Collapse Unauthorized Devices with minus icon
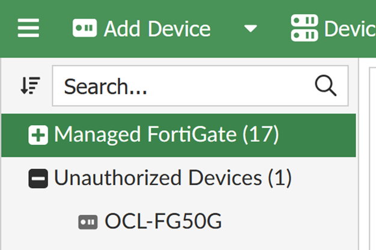Viewport: 376px width, 250px height. (38, 178)
